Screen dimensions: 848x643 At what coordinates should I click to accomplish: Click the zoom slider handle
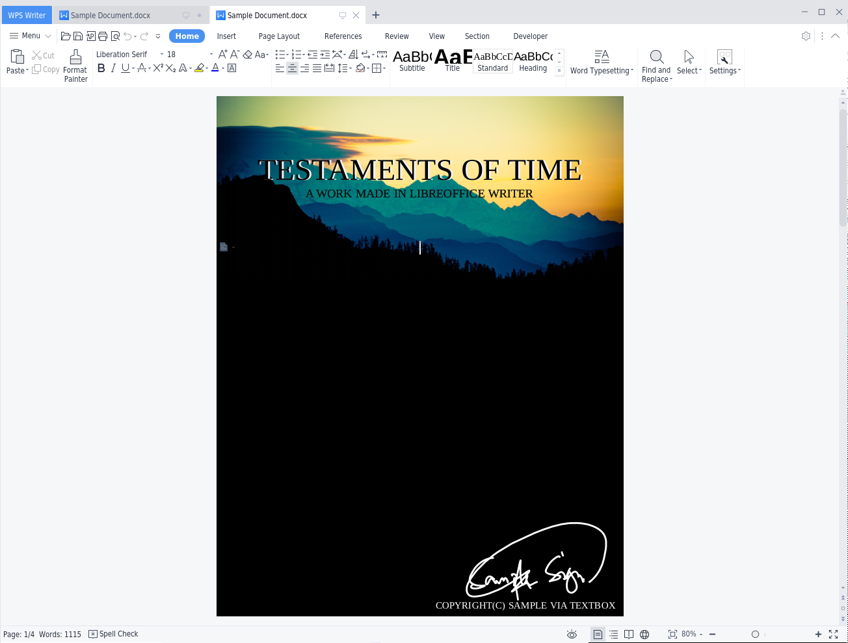(x=755, y=635)
